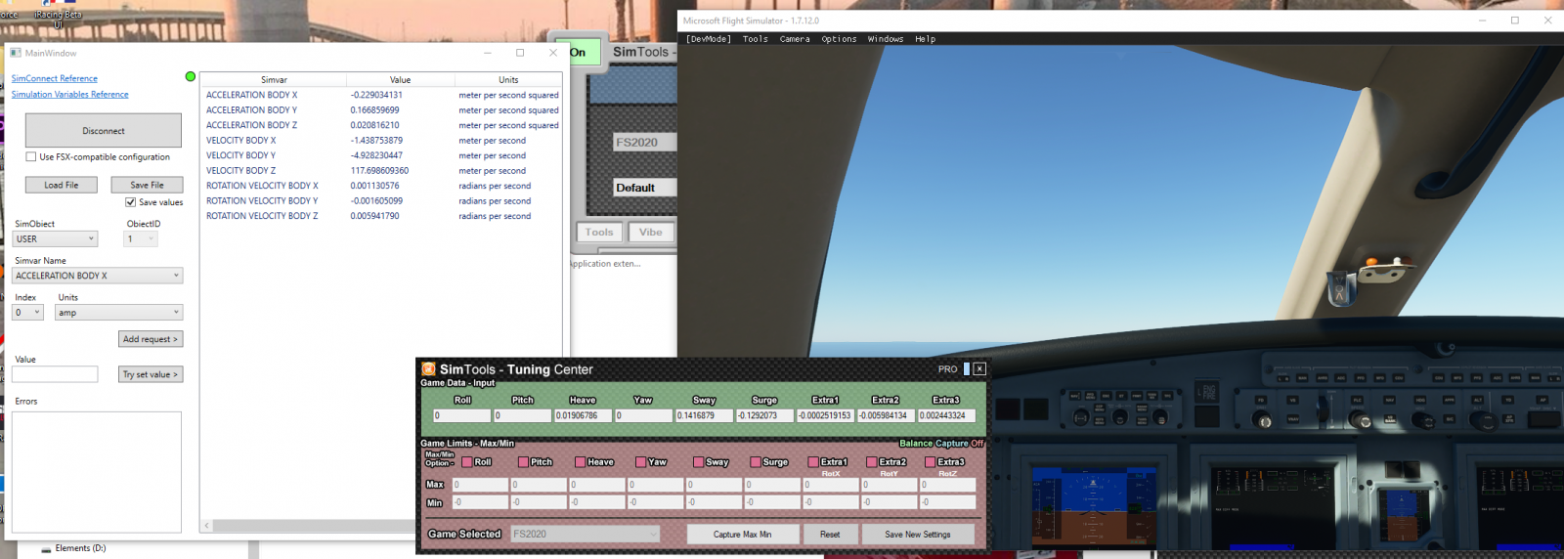1564x559 pixels.
Task: Click the Save File button
Action: [147, 185]
